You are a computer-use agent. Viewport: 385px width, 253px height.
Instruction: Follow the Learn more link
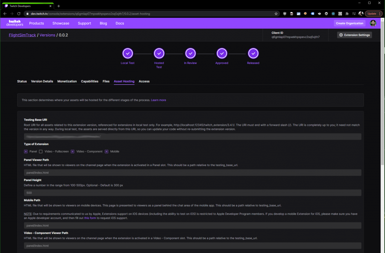pos(158,100)
